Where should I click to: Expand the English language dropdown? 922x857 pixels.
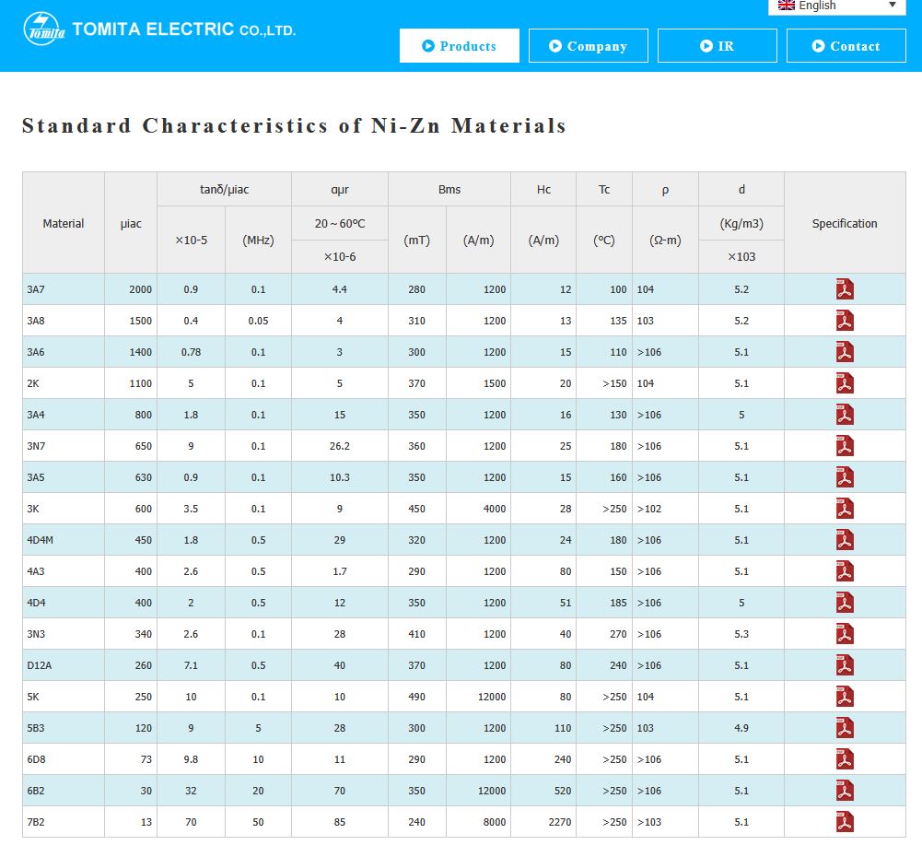(836, 6)
